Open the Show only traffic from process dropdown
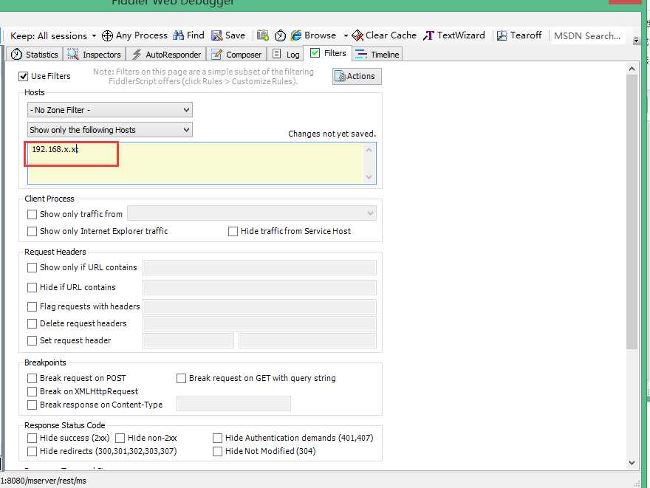 tap(252, 213)
